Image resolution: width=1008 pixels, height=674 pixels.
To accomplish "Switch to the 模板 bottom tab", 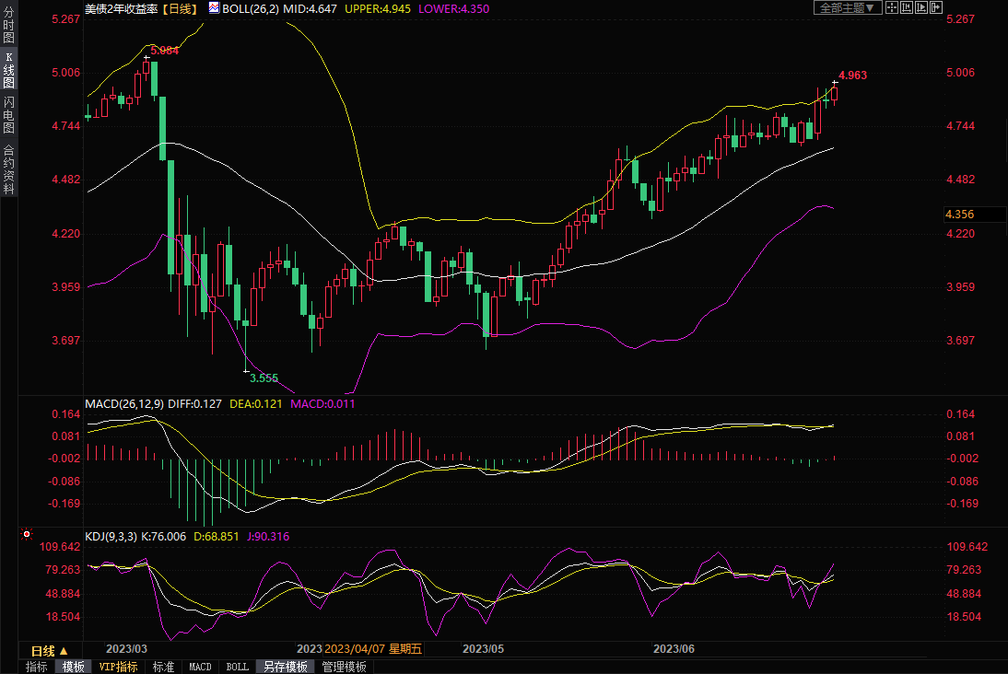I will coord(74,667).
